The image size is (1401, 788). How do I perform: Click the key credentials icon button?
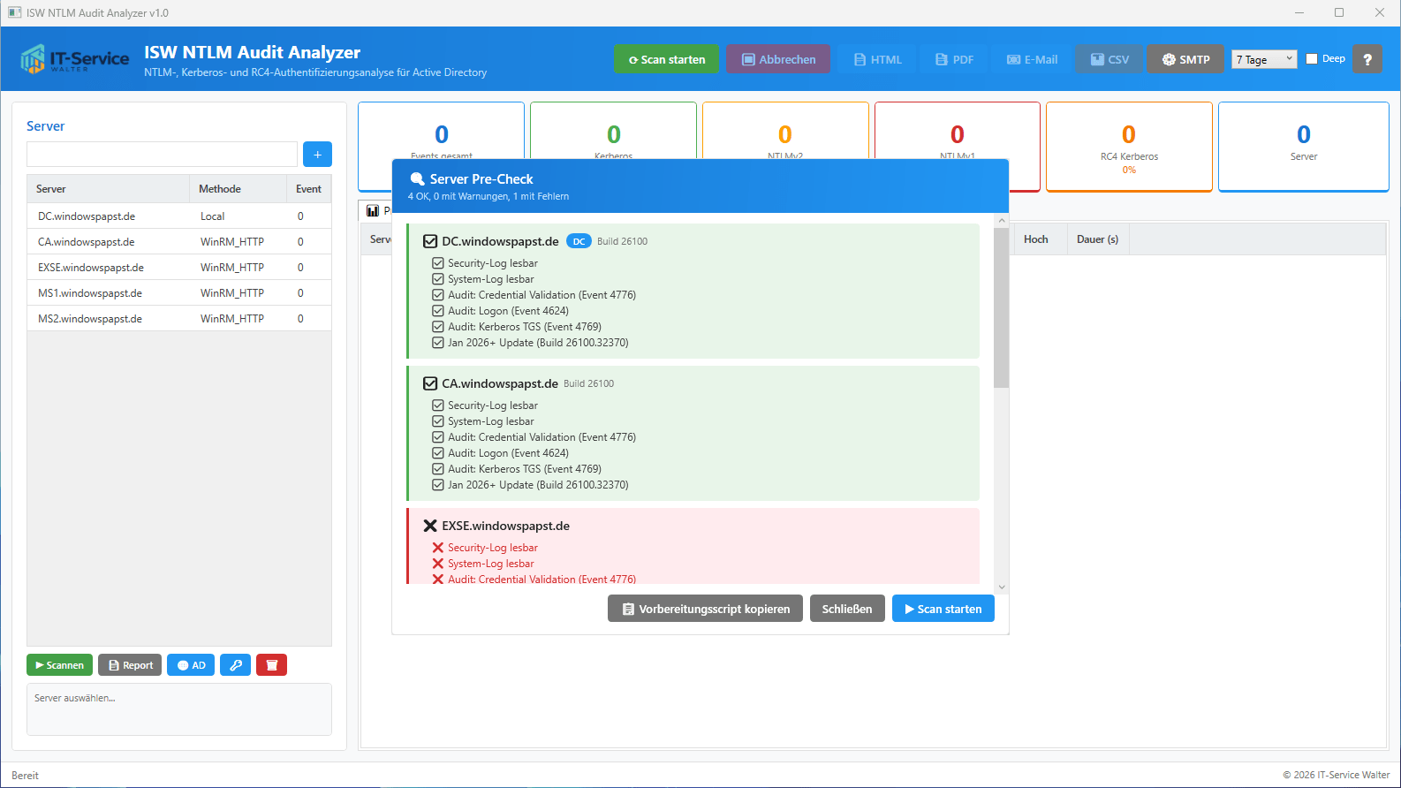click(236, 665)
